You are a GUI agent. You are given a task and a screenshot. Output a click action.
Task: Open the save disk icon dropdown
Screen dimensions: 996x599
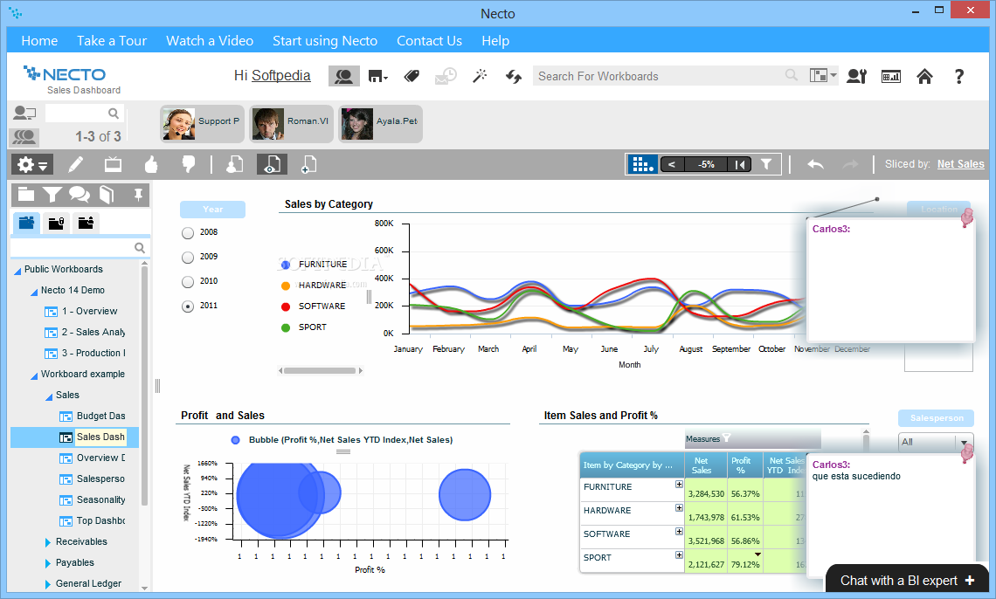click(378, 77)
